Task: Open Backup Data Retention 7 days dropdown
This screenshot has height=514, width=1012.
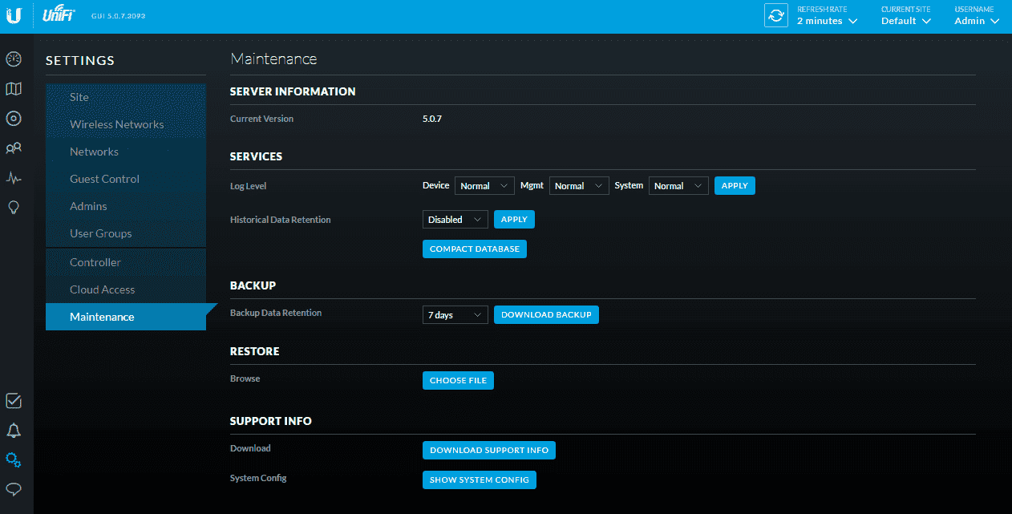Action: tap(455, 315)
